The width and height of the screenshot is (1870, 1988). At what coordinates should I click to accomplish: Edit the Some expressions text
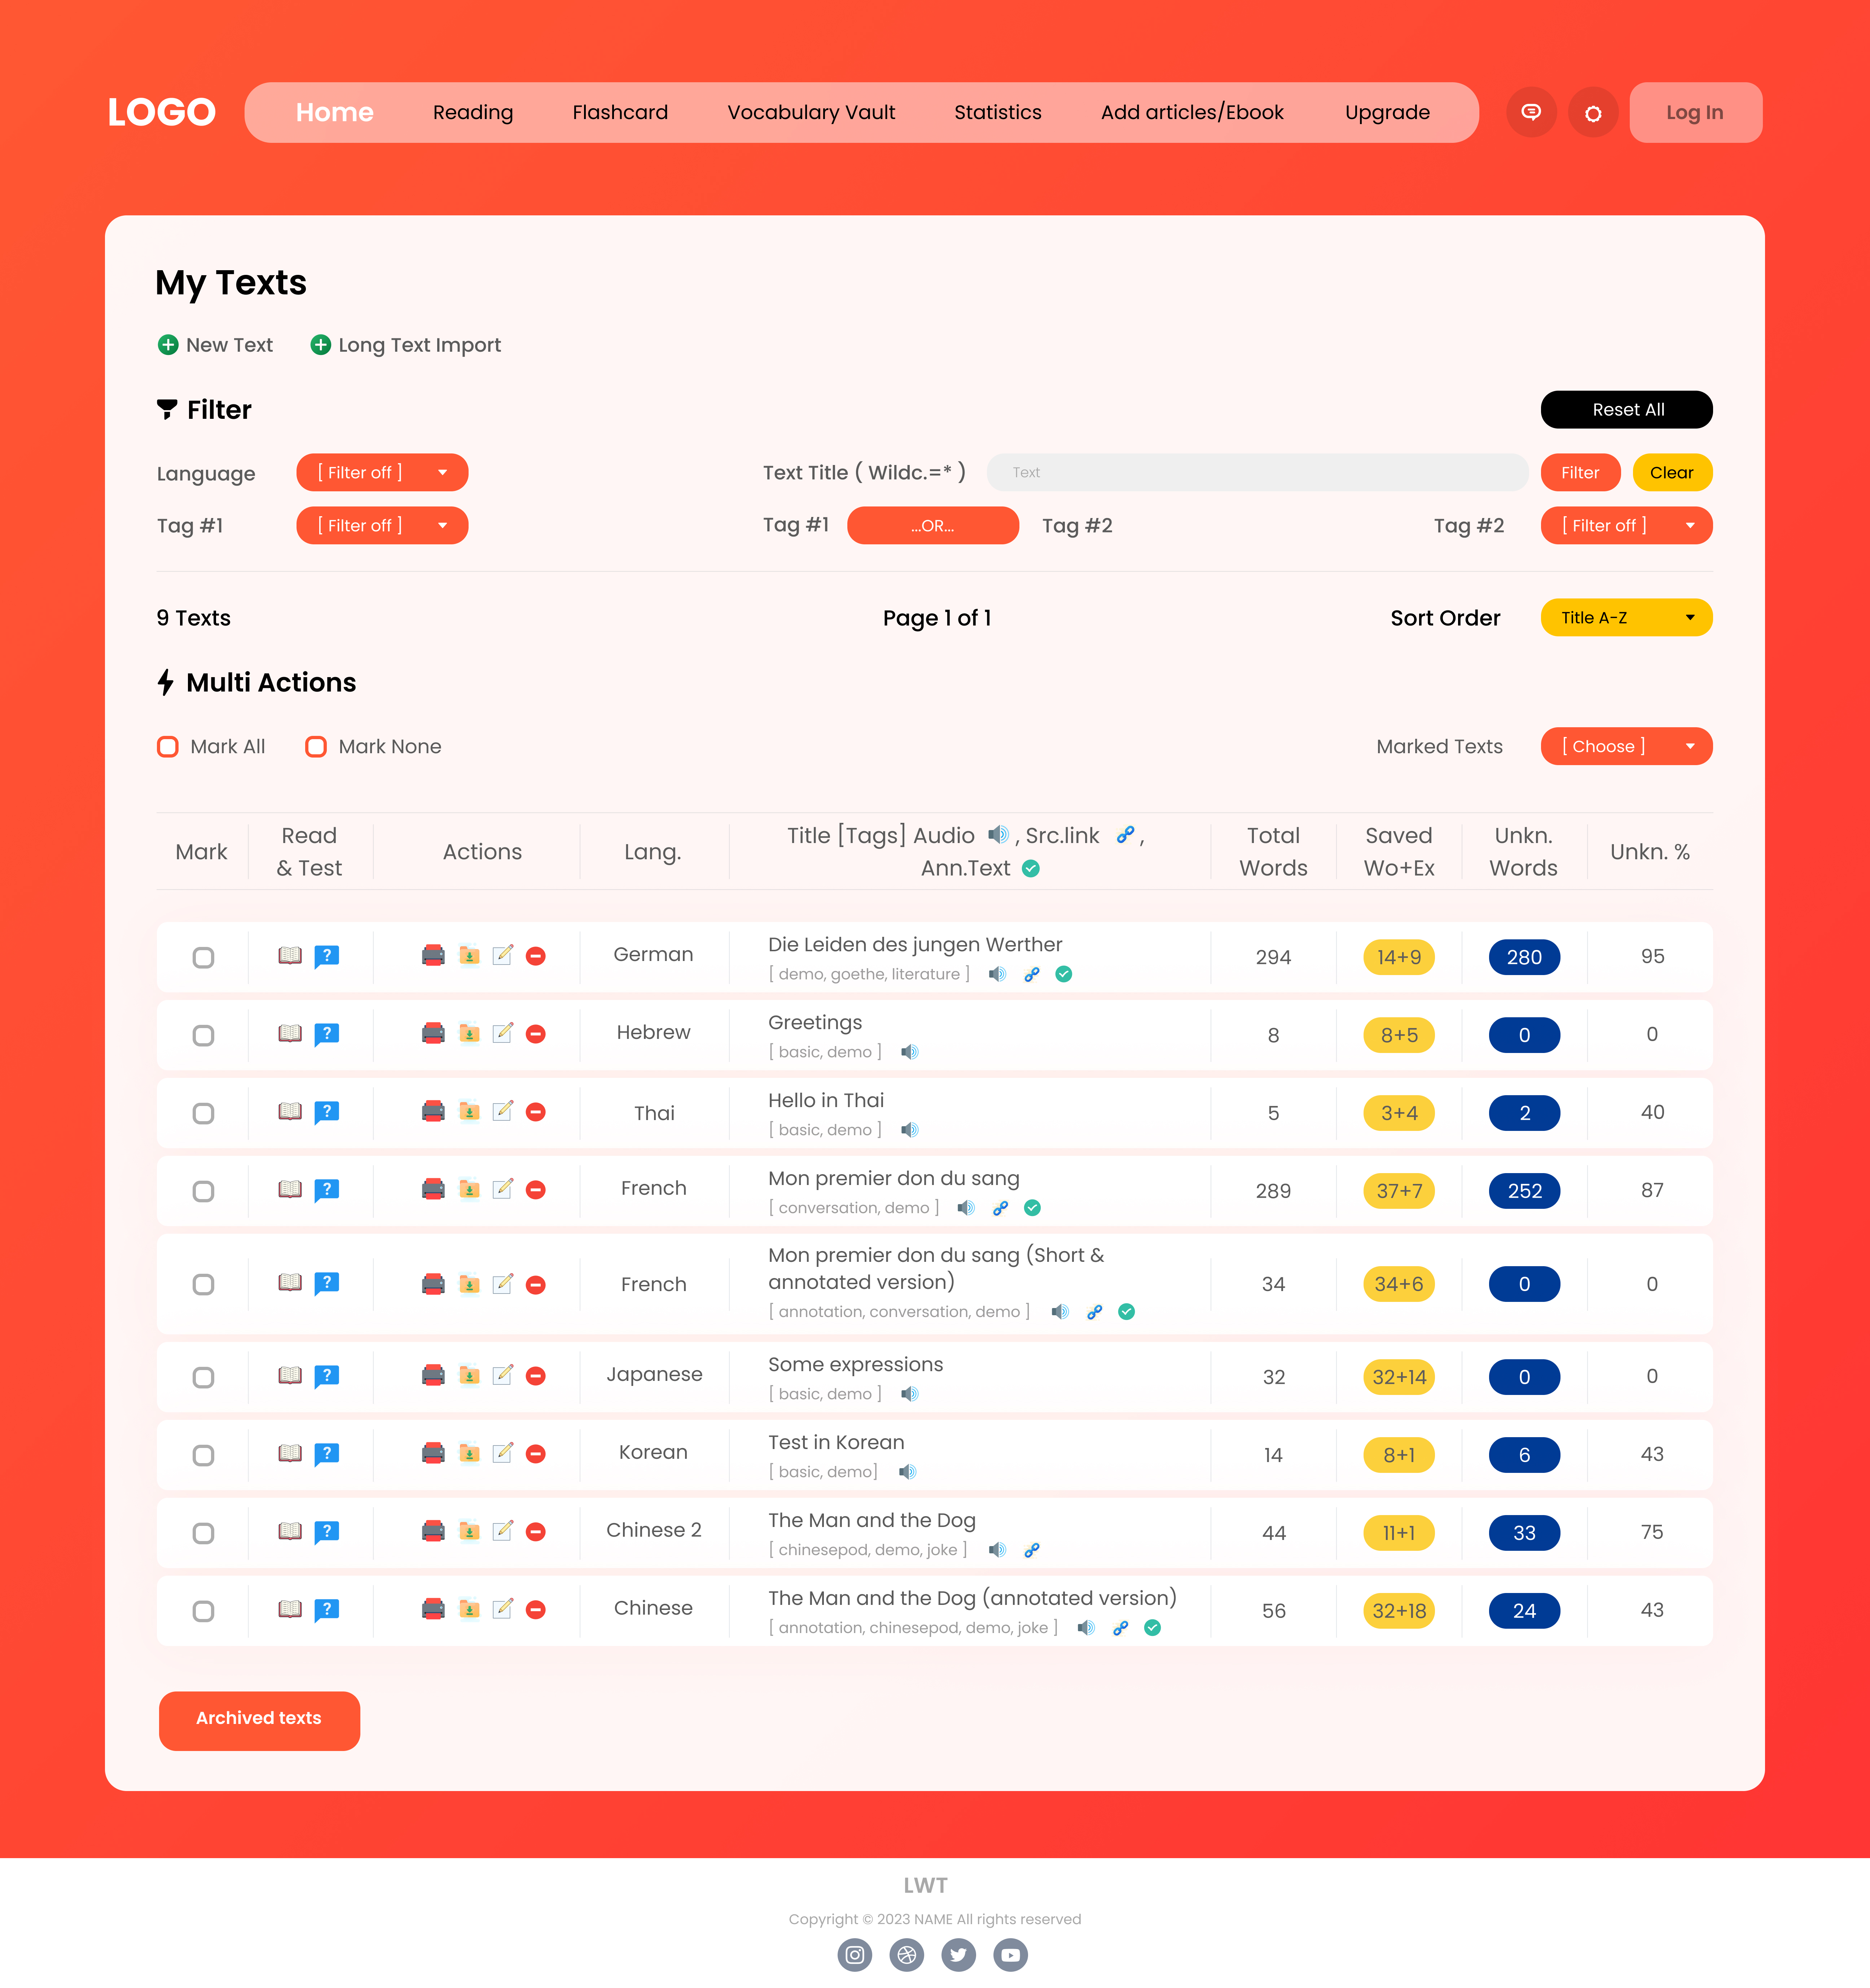pos(503,1375)
